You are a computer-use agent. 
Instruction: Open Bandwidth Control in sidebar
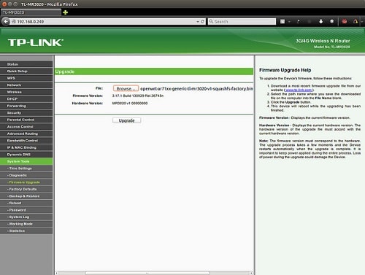[26, 141]
